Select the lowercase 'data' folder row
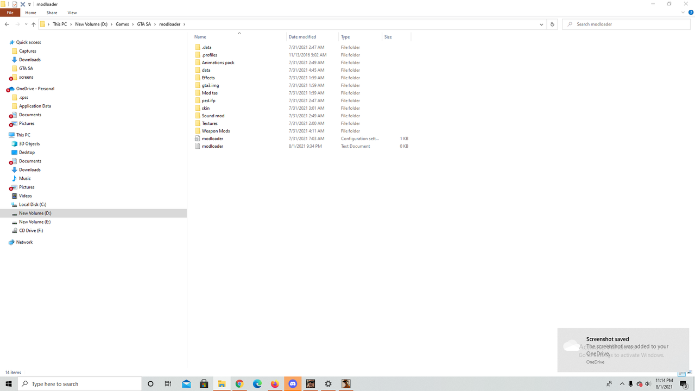Viewport: 695px width, 391px height. 301,70
